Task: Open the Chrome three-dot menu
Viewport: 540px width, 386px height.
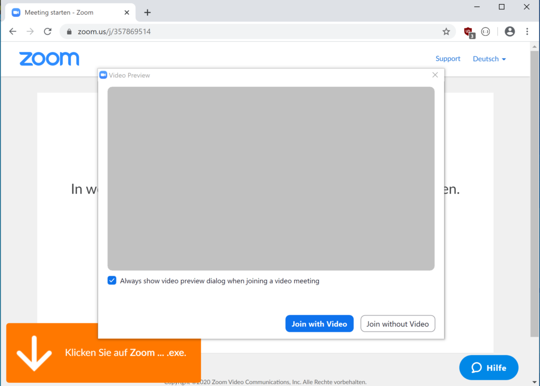Action: click(x=527, y=32)
